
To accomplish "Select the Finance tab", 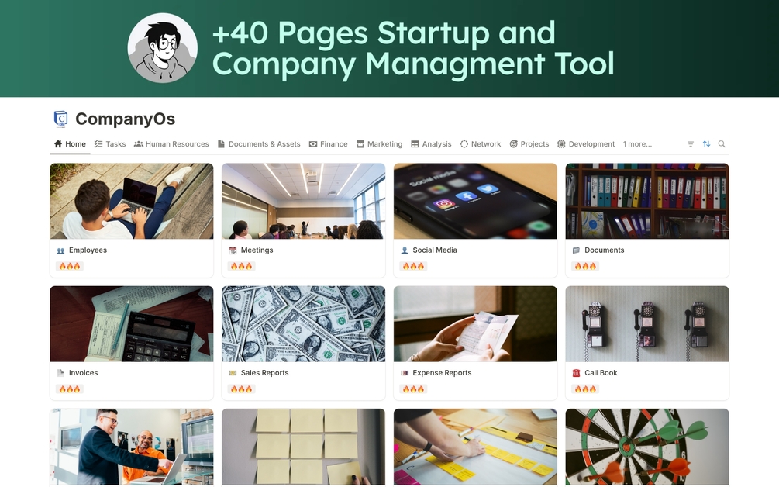I will [x=329, y=144].
